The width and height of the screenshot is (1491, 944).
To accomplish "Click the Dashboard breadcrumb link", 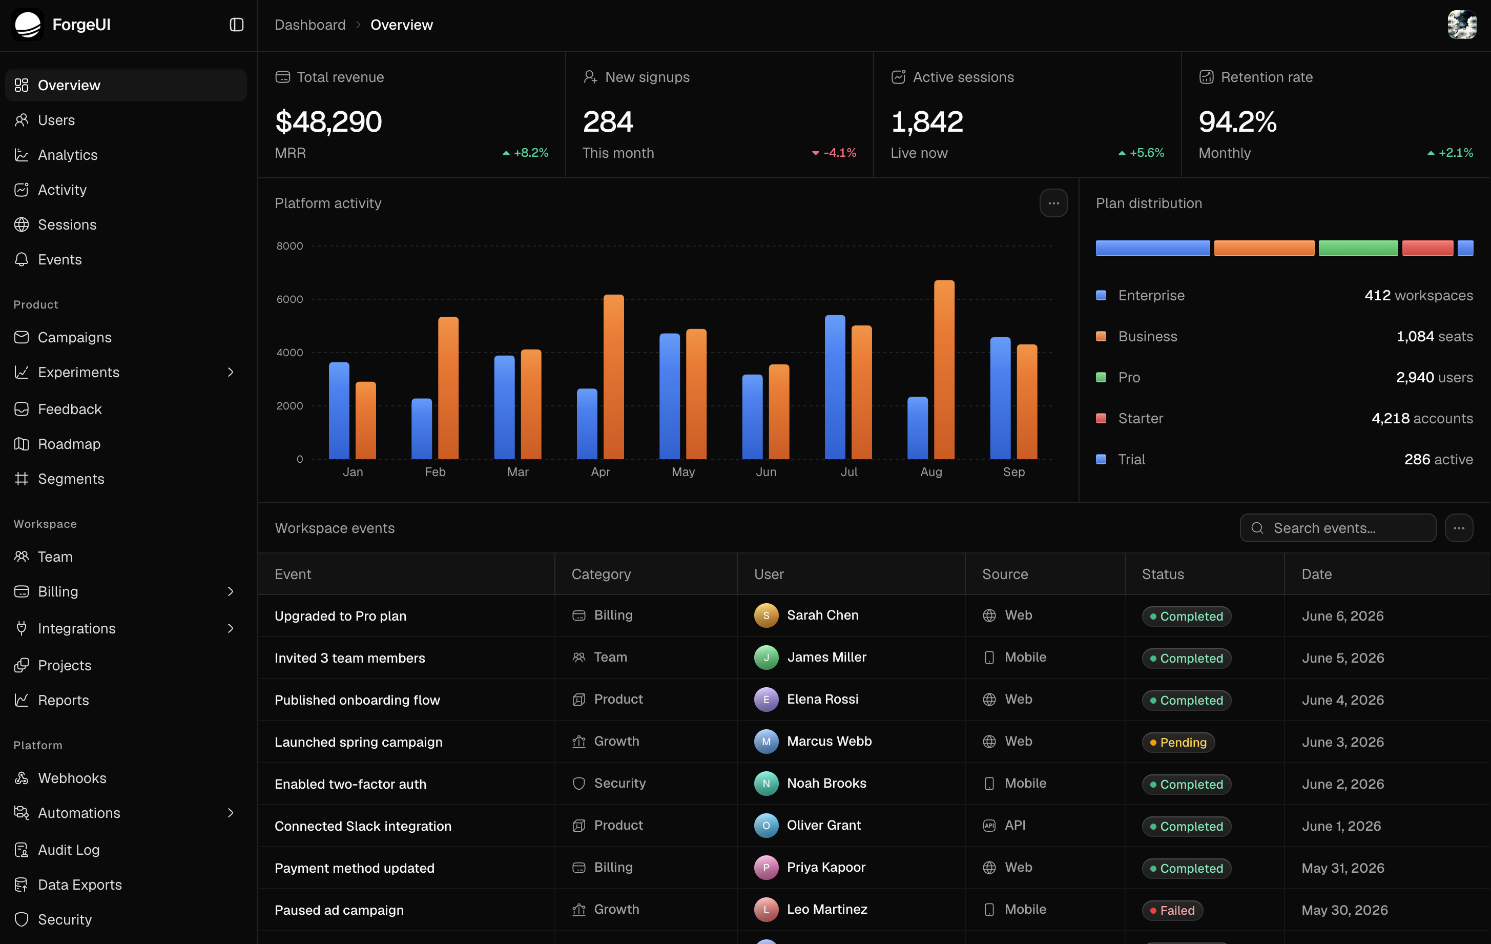I will (309, 25).
